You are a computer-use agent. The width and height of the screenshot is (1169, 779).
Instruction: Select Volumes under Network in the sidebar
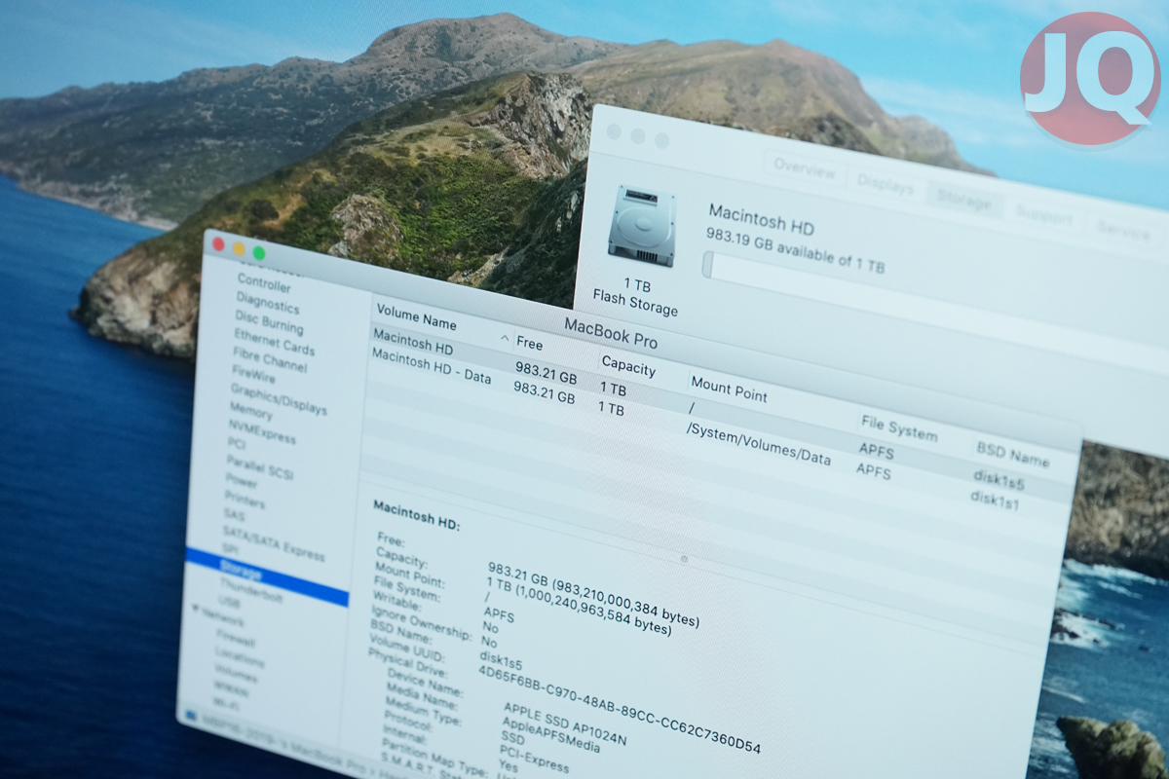point(236,673)
